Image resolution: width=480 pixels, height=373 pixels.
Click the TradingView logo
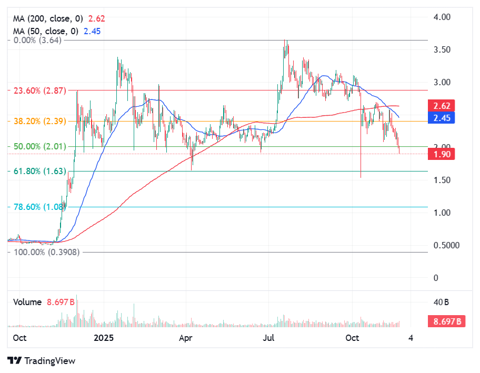(x=15, y=361)
